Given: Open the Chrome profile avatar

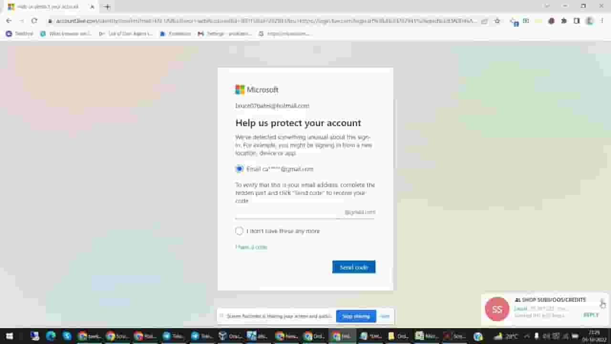Looking at the screenshot, I should (590, 21).
